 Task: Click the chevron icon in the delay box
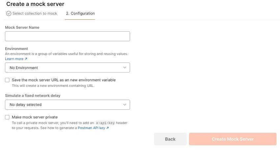(x=125, y=105)
